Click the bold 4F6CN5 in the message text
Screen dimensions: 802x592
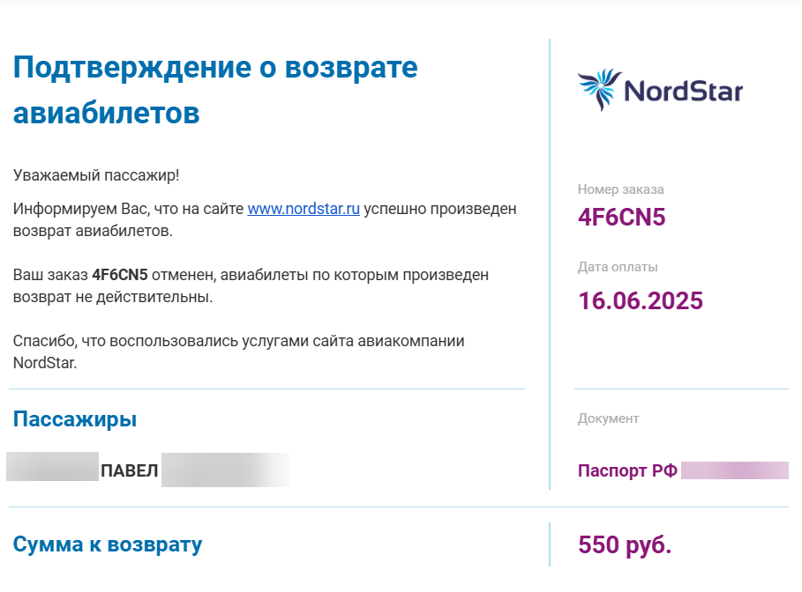tap(120, 275)
